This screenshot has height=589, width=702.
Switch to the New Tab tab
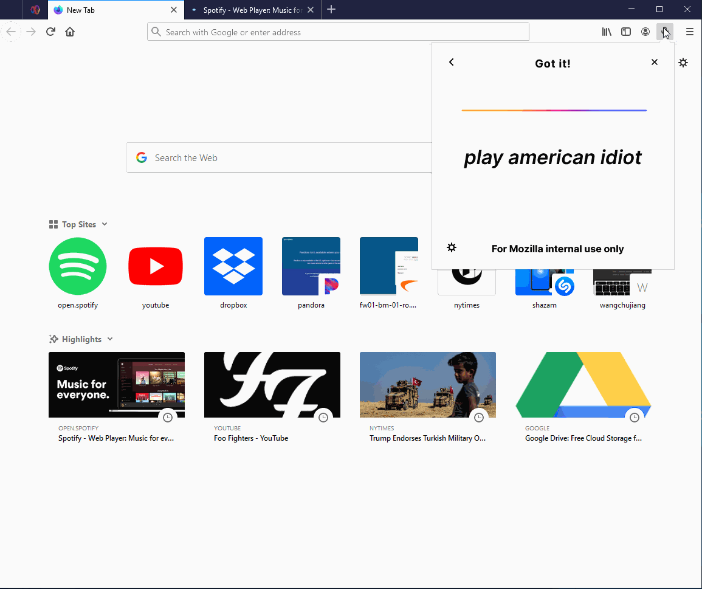pos(115,10)
